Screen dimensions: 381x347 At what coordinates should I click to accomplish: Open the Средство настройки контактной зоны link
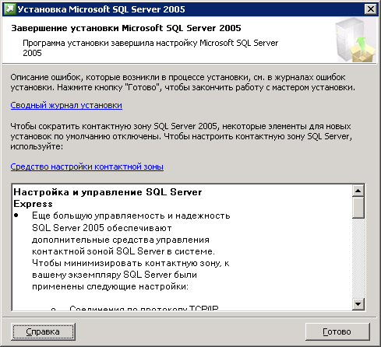(87, 166)
